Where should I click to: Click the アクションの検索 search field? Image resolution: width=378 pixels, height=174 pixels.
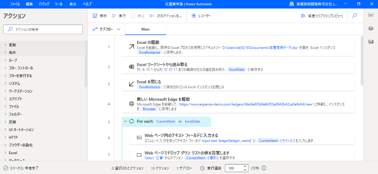click(x=43, y=29)
